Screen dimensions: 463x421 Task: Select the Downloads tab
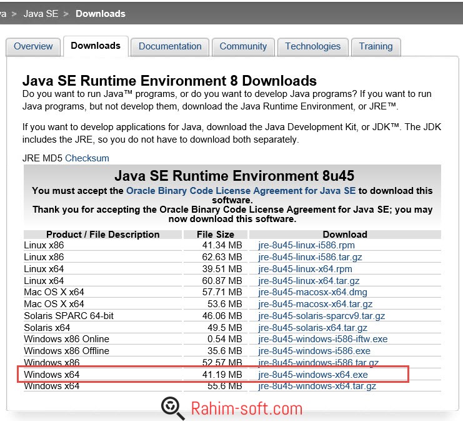coord(96,46)
